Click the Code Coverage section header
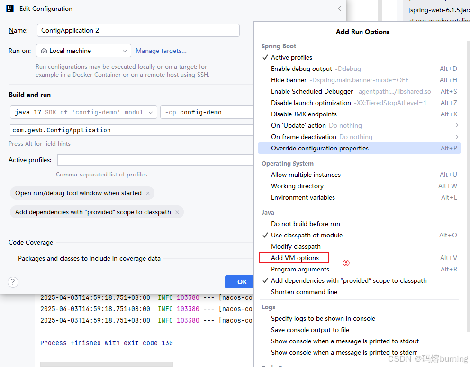The width and height of the screenshot is (470, 367). coord(31,242)
